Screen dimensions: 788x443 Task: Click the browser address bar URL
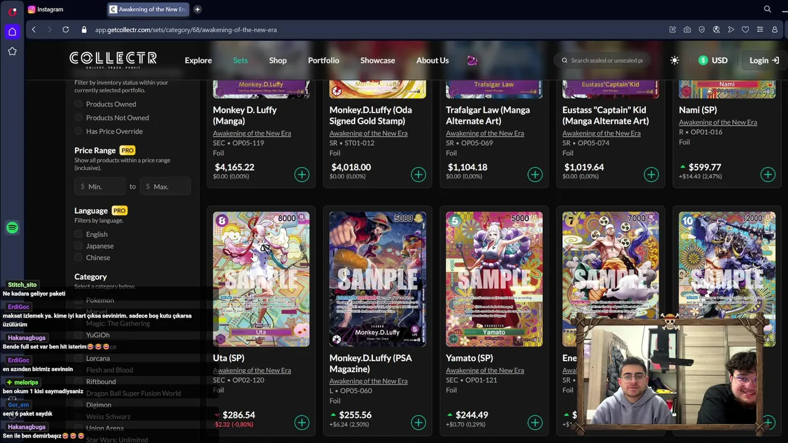pos(186,30)
